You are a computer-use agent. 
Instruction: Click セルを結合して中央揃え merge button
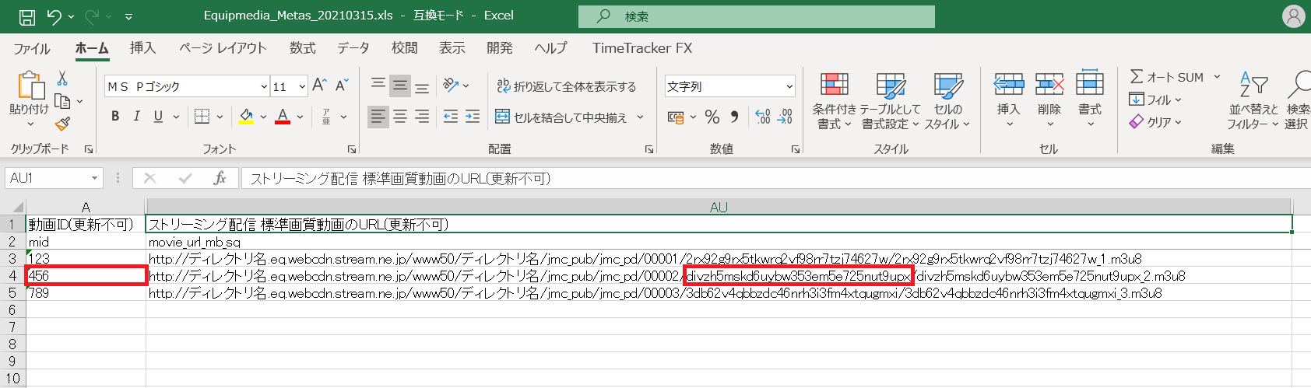tap(561, 117)
